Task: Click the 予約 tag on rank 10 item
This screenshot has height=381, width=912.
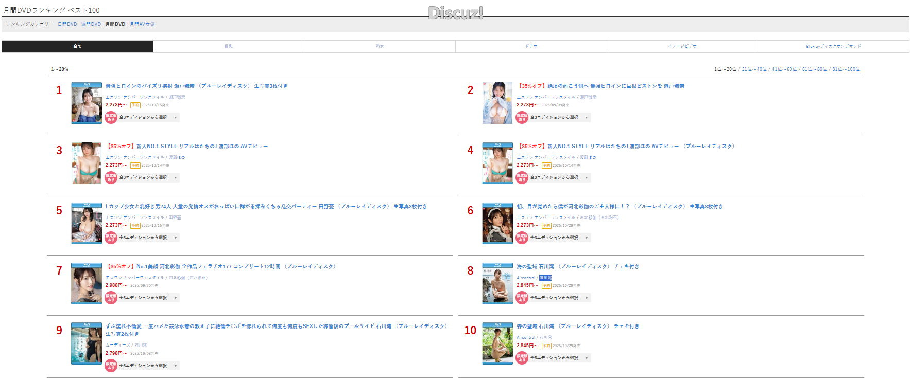Action: click(546, 346)
